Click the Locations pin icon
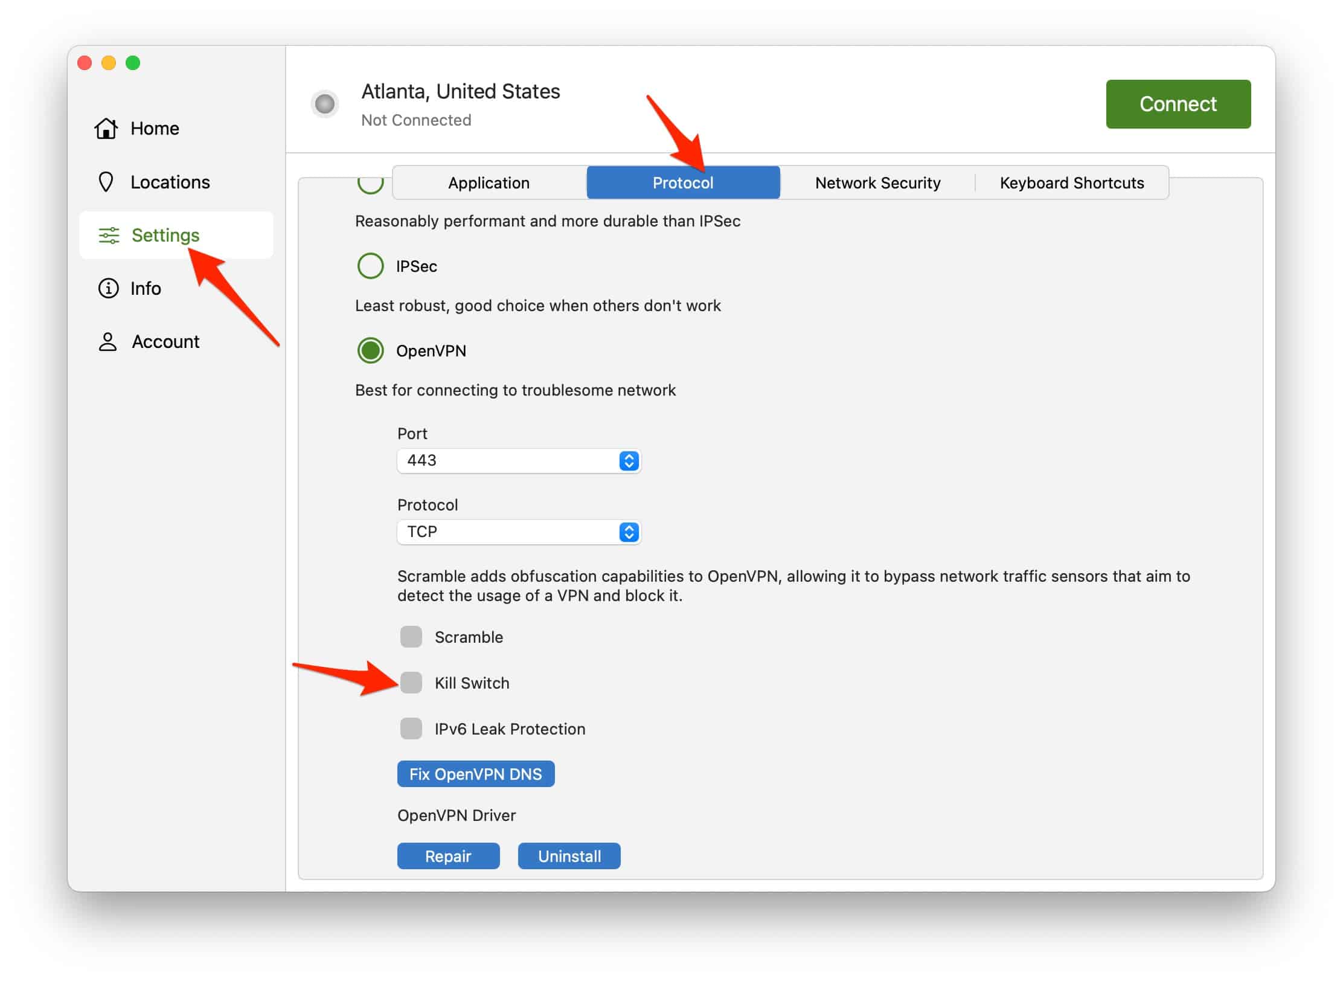Image resolution: width=1343 pixels, height=981 pixels. [x=106, y=182]
